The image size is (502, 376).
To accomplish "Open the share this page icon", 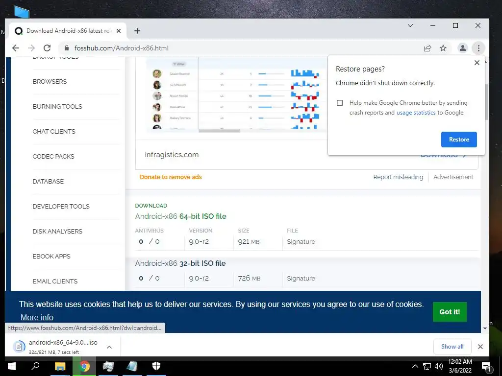I will (x=427, y=48).
